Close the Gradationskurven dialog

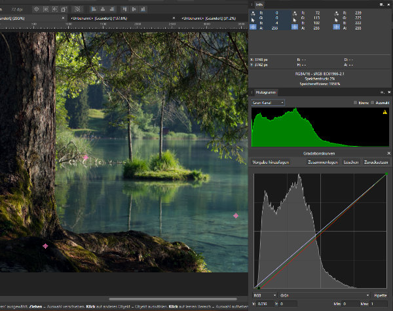[x=388, y=153]
